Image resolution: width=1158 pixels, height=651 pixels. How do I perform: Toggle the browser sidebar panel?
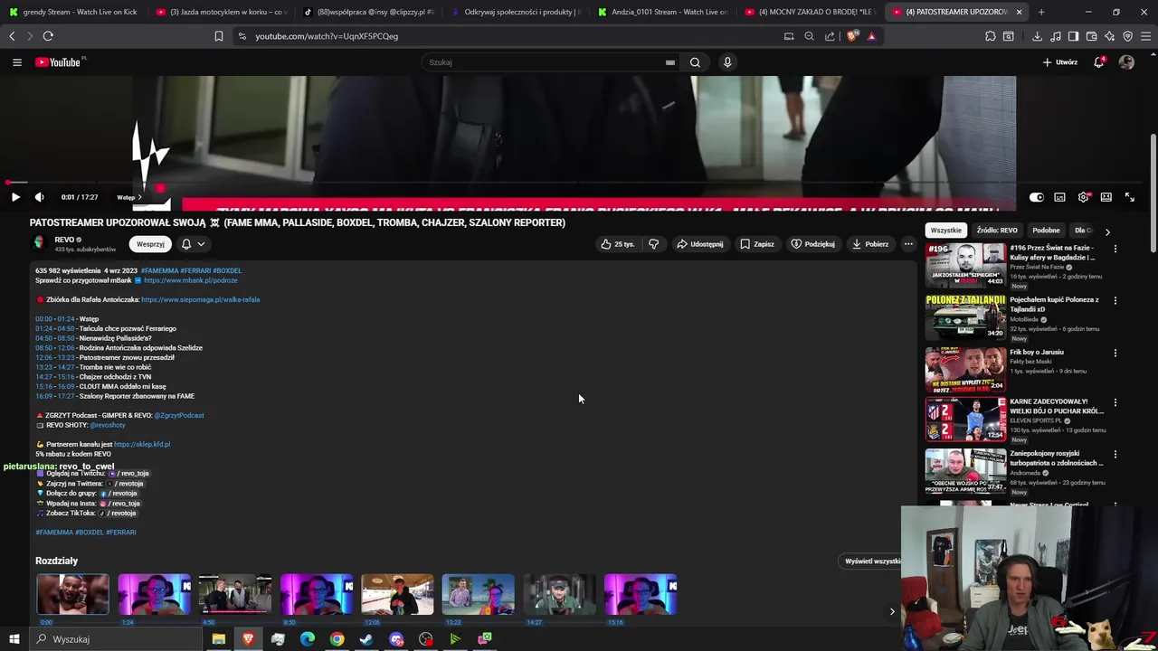pos(1073,36)
